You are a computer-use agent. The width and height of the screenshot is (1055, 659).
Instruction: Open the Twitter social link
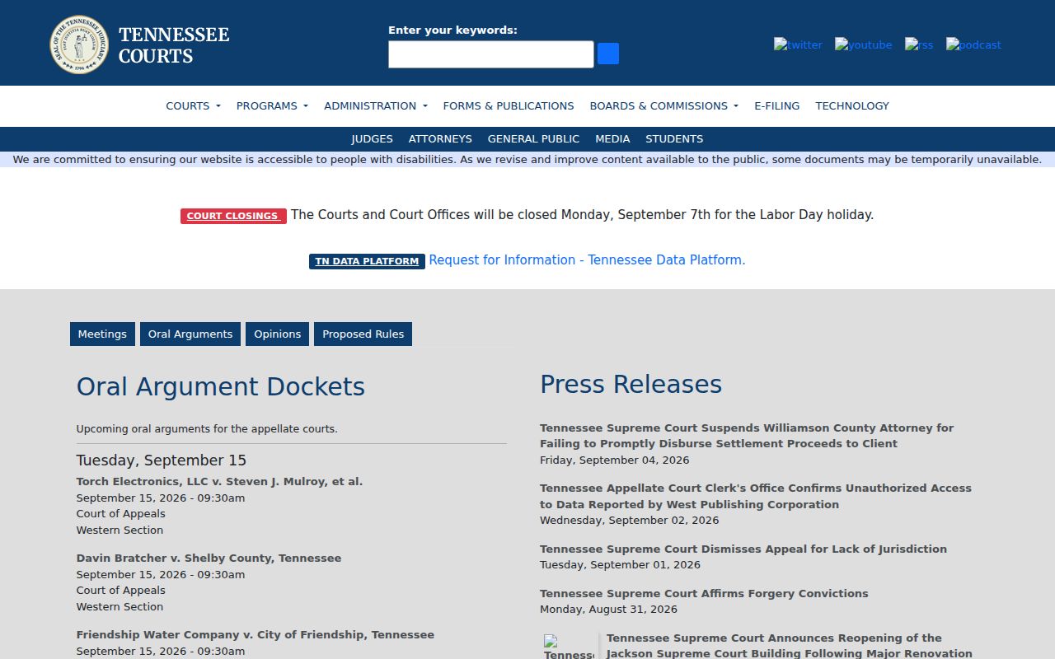coord(798,44)
